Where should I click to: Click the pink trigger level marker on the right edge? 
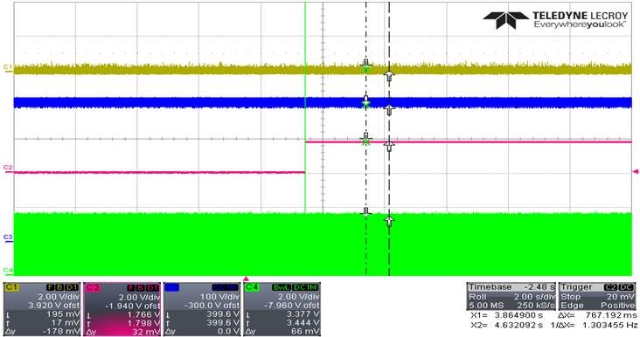click(635, 172)
